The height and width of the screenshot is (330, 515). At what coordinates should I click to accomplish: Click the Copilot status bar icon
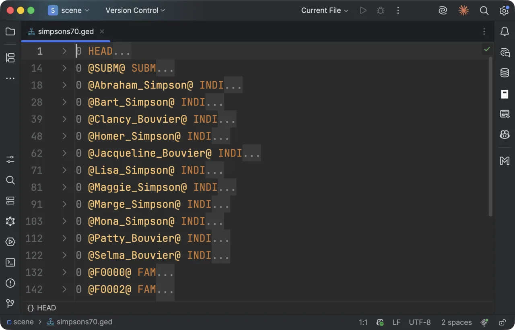[380, 322]
